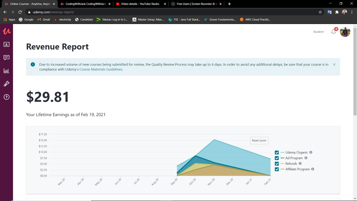This screenshot has width=357, height=201.
Task: Open Chrome profile avatar in toolbar
Action: click(x=344, y=12)
